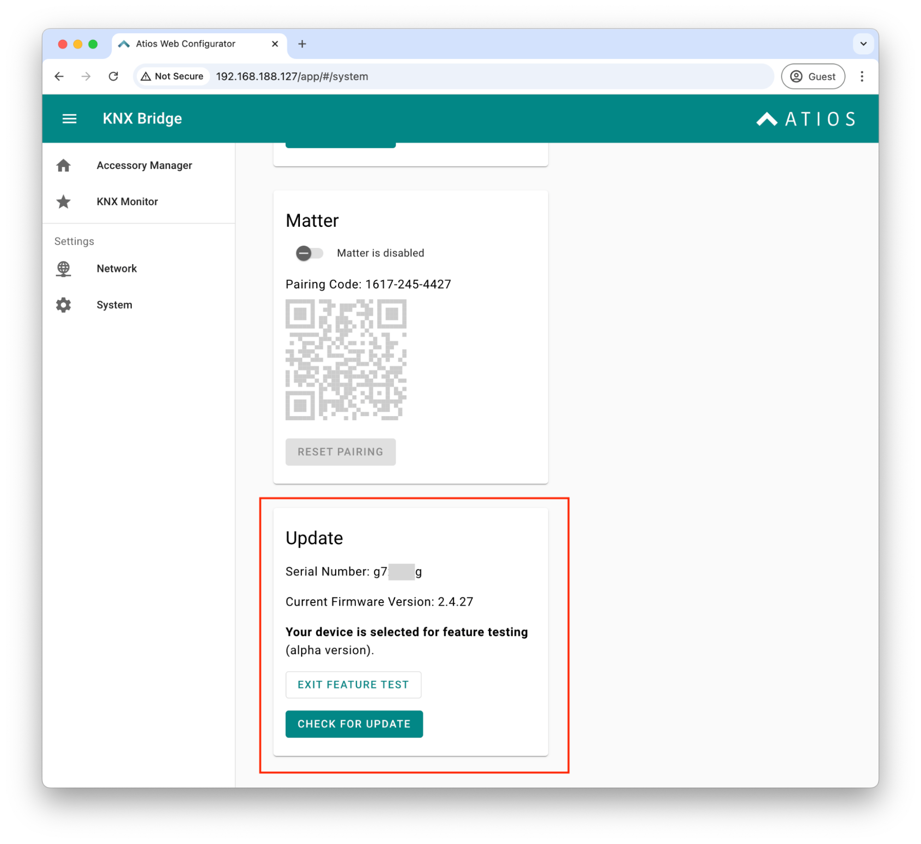
Task: Click the Atios logo in header
Action: [x=805, y=119]
